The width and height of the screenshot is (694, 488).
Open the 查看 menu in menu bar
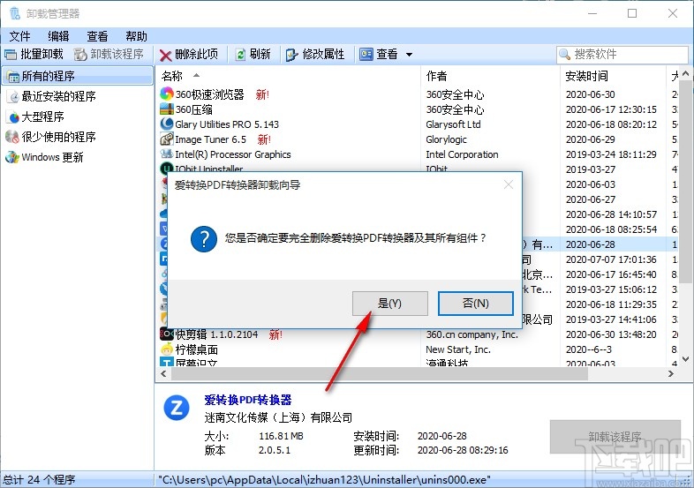pos(97,36)
